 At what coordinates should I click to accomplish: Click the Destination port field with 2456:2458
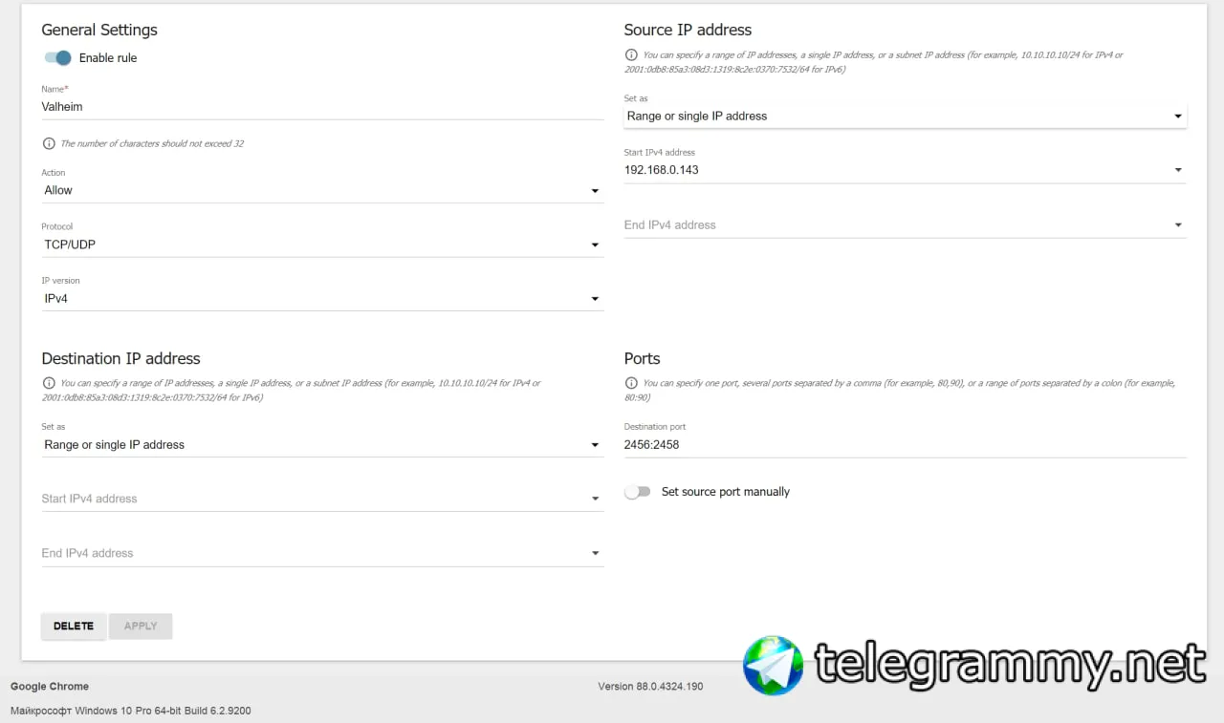(905, 445)
